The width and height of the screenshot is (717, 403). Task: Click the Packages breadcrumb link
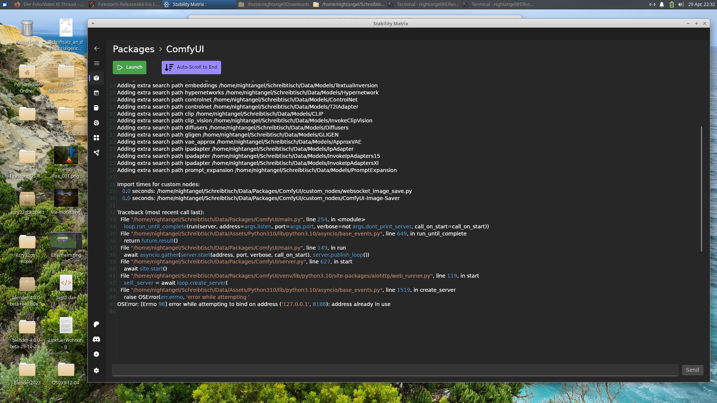click(133, 49)
